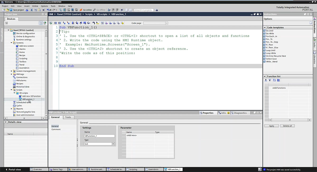Image resolution: width=317 pixels, height=172 pixels.
Task: Click the decrease indent icon in script toolbar
Action: click(59, 23)
